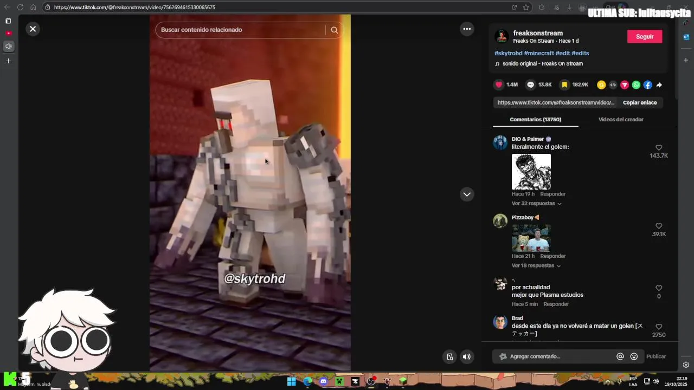Add page to favorites star icon
Viewport: 694px width, 390px height.
coord(526,8)
